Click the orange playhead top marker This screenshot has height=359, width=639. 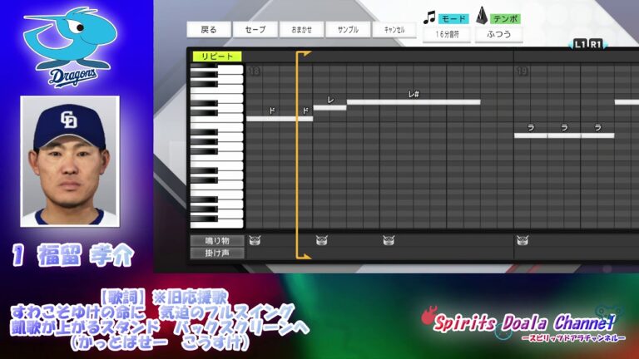click(303, 55)
